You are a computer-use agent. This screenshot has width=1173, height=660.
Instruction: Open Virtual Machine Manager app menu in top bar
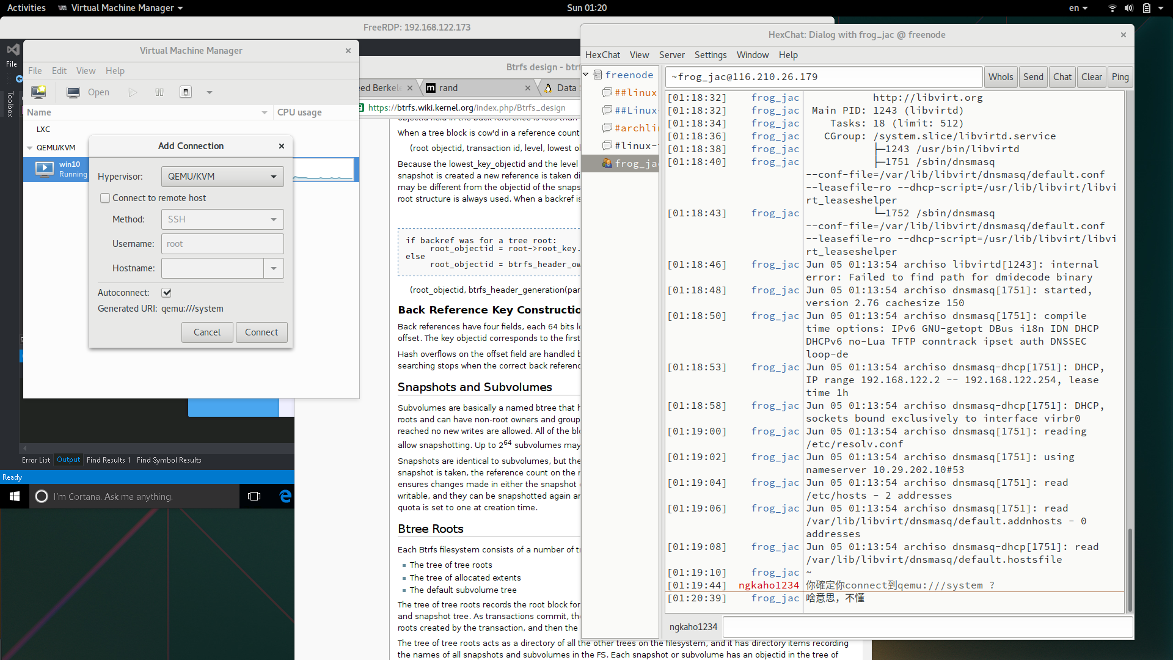coord(121,8)
